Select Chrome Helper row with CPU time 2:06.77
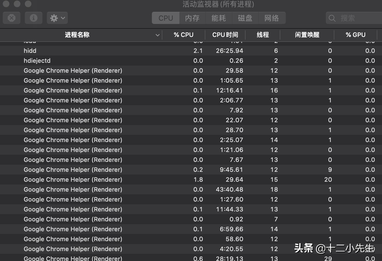Viewport: 382px width, 261px height. (x=191, y=100)
